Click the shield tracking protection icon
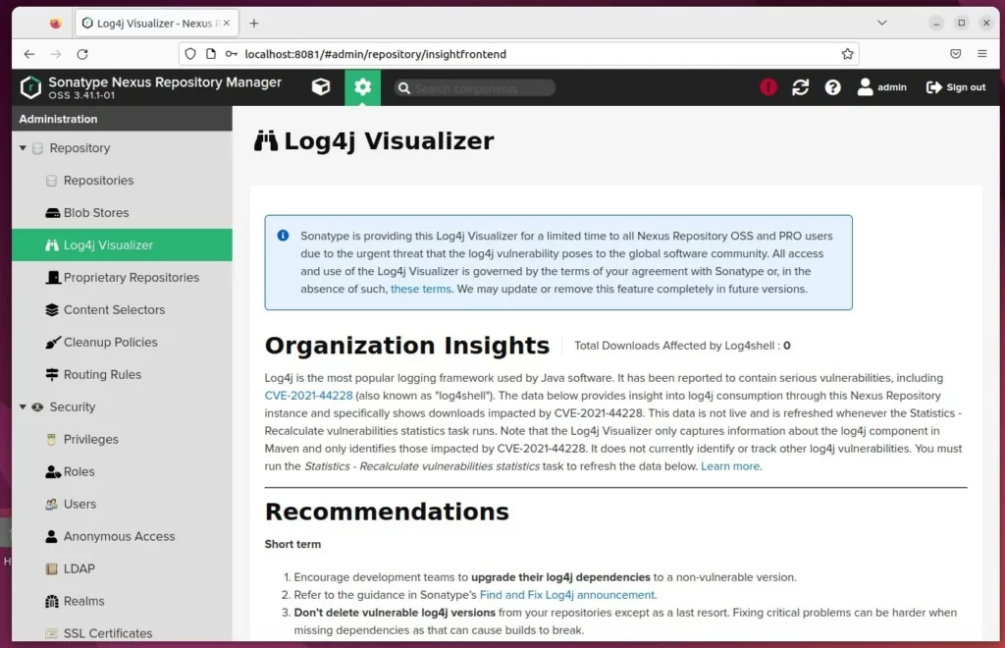 pyautogui.click(x=190, y=54)
